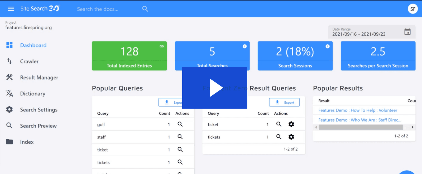The image size is (422, 174).
Task: Go to Crawler in the sidebar
Action: pos(29,61)
